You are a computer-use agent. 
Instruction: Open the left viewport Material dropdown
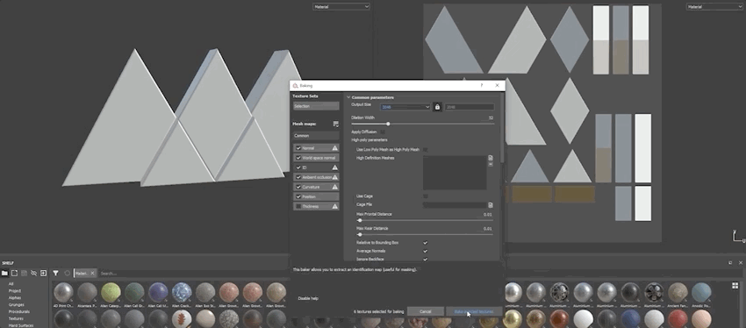coord(341,7)
